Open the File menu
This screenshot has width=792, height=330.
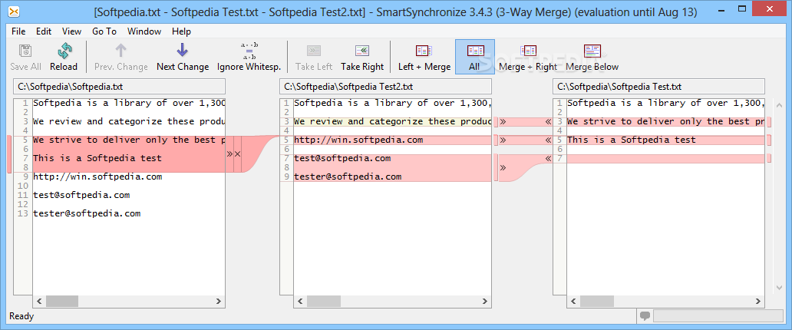18,31
